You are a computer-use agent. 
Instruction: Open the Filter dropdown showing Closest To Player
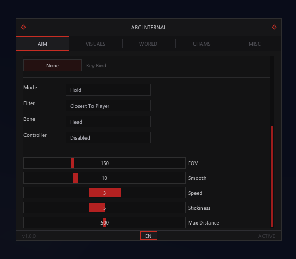tap(108, 106)
